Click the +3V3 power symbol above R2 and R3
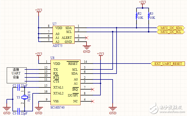The height and width of the screenshot is (116, 187). 142,3
